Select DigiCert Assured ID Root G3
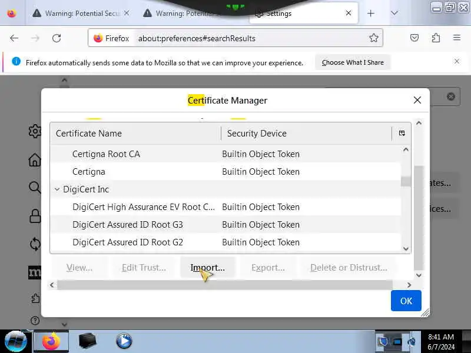471x353 pixels. (225, 225)
